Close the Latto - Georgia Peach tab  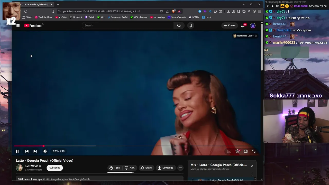coord(51,4)
